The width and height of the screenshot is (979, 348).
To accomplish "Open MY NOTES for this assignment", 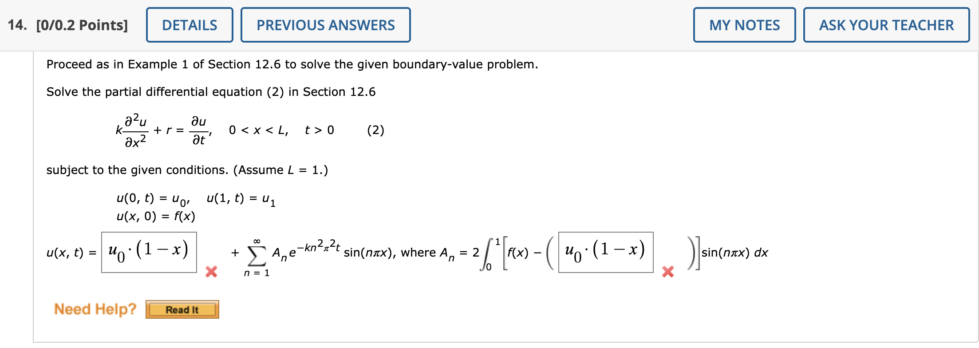I will click(744, 25).
